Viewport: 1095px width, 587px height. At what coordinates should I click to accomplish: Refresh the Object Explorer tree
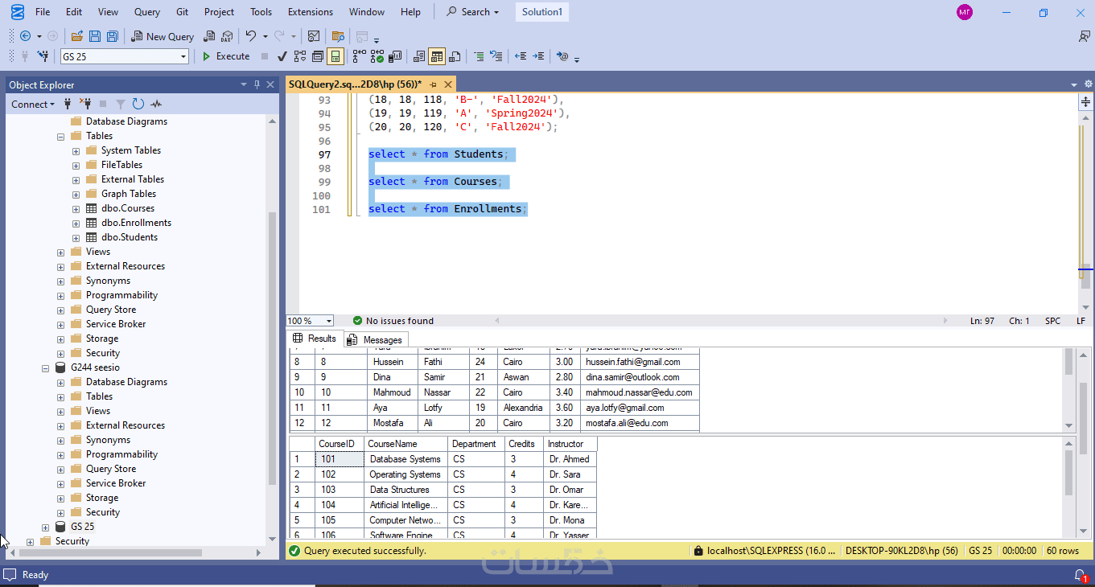tap(138, 104)
